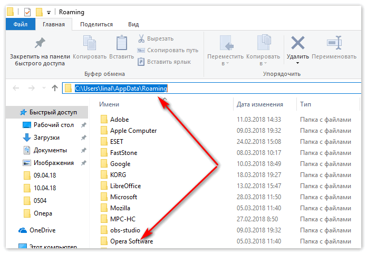
Task: Click the folder icon in address bar
Action: coord(68,88)
